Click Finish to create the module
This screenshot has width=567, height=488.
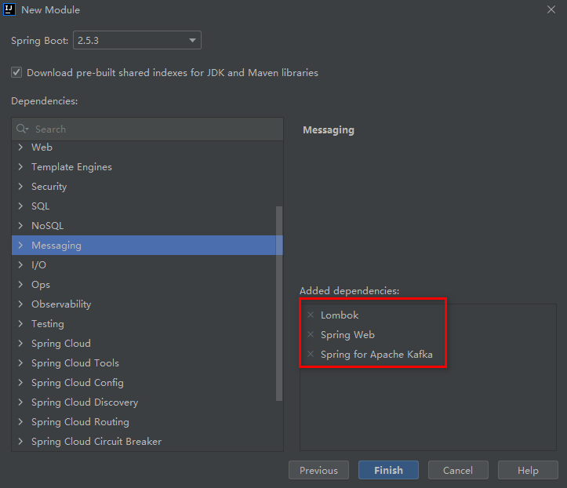[388, 470]
